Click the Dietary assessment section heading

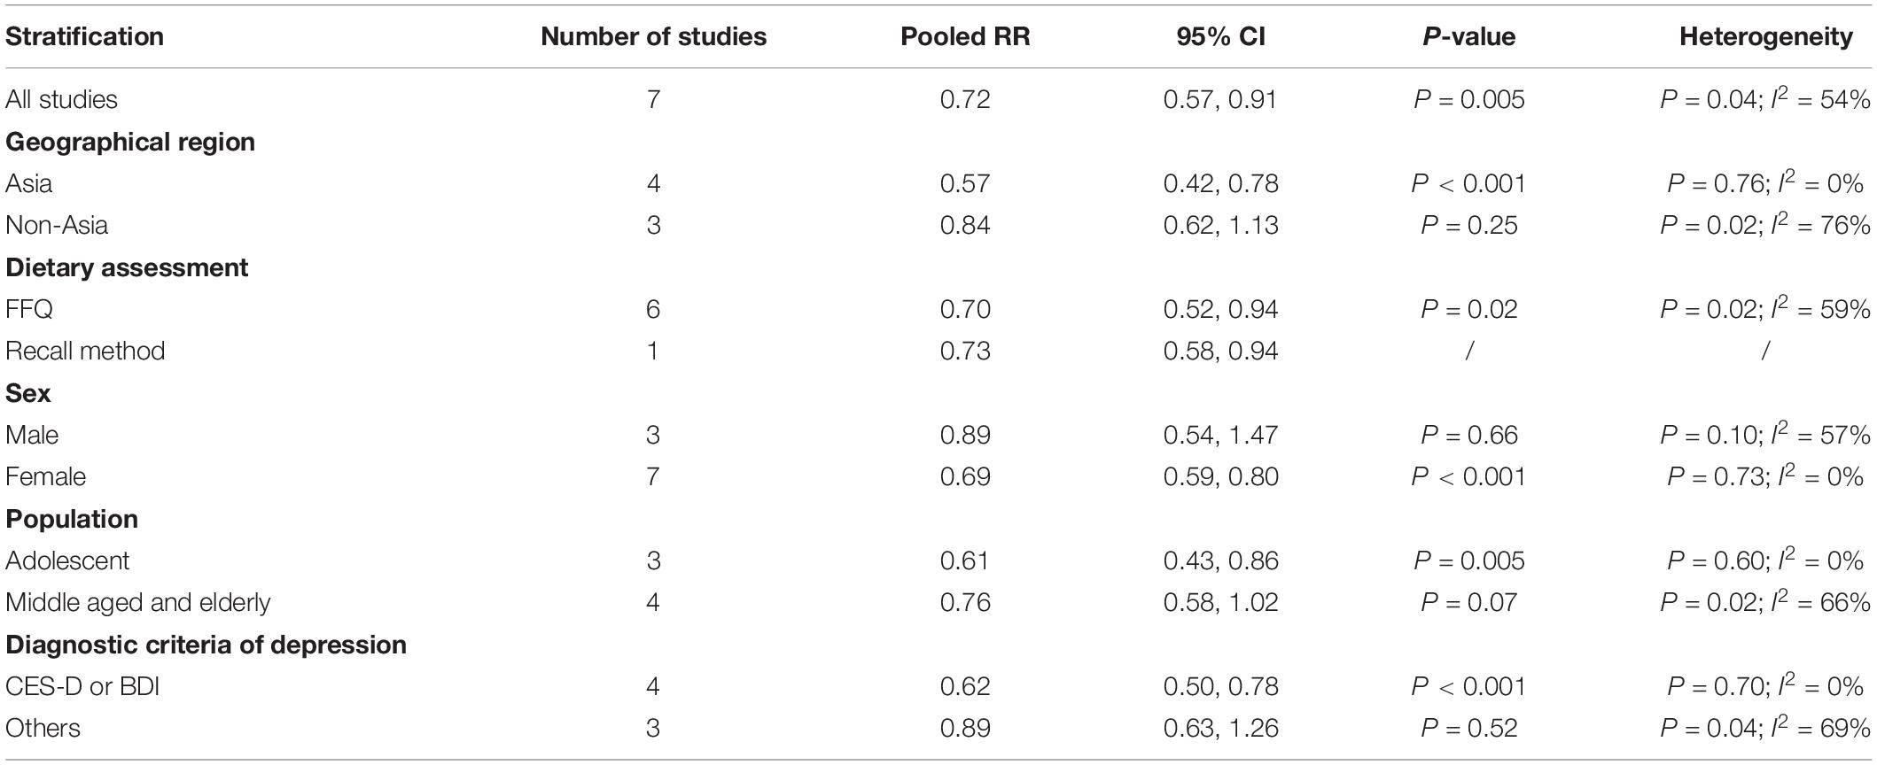click(127, 267)
